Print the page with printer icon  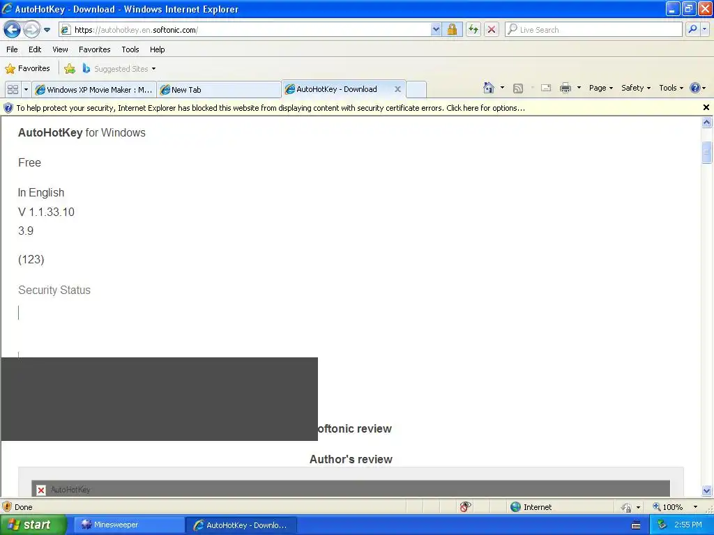(x=565, y=88)
